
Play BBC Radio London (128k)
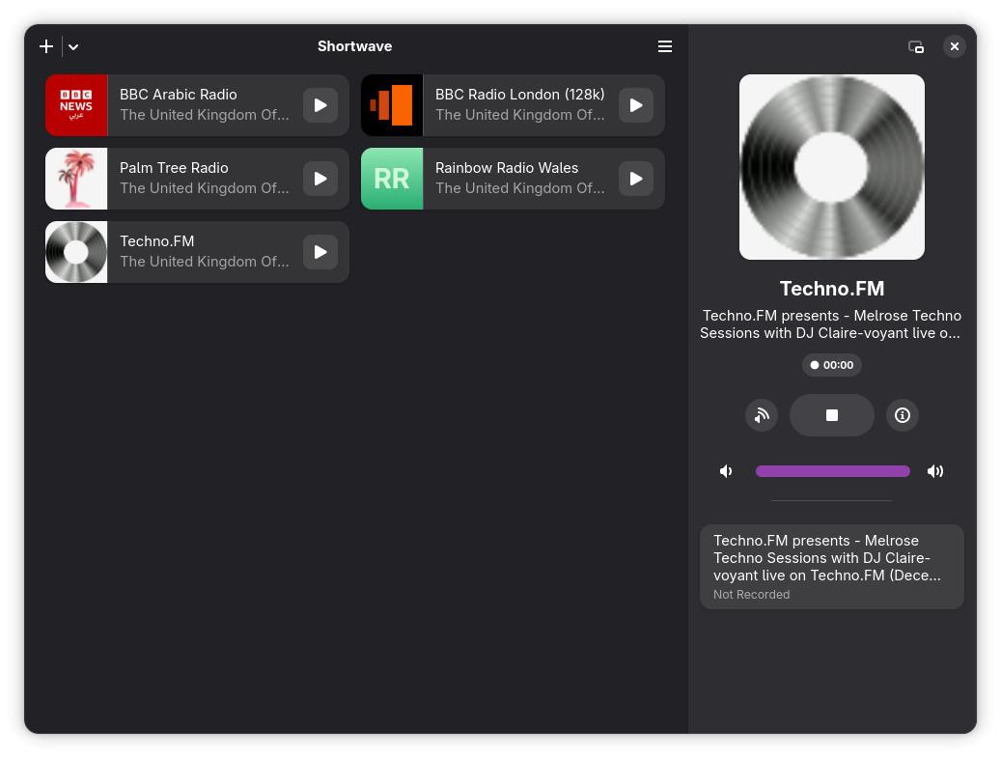pyautogui.click(x=636, y=105)
